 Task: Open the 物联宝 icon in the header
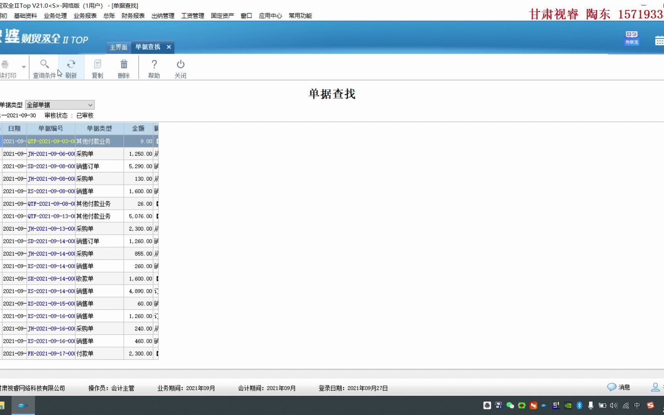tap(632, 38)
